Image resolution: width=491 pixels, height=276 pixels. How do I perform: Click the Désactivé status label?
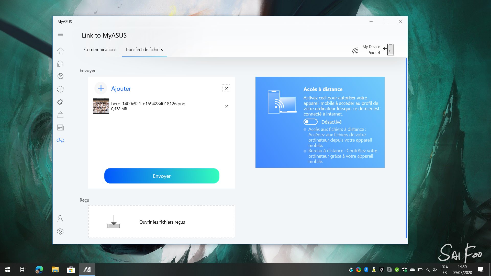[331, 122]
